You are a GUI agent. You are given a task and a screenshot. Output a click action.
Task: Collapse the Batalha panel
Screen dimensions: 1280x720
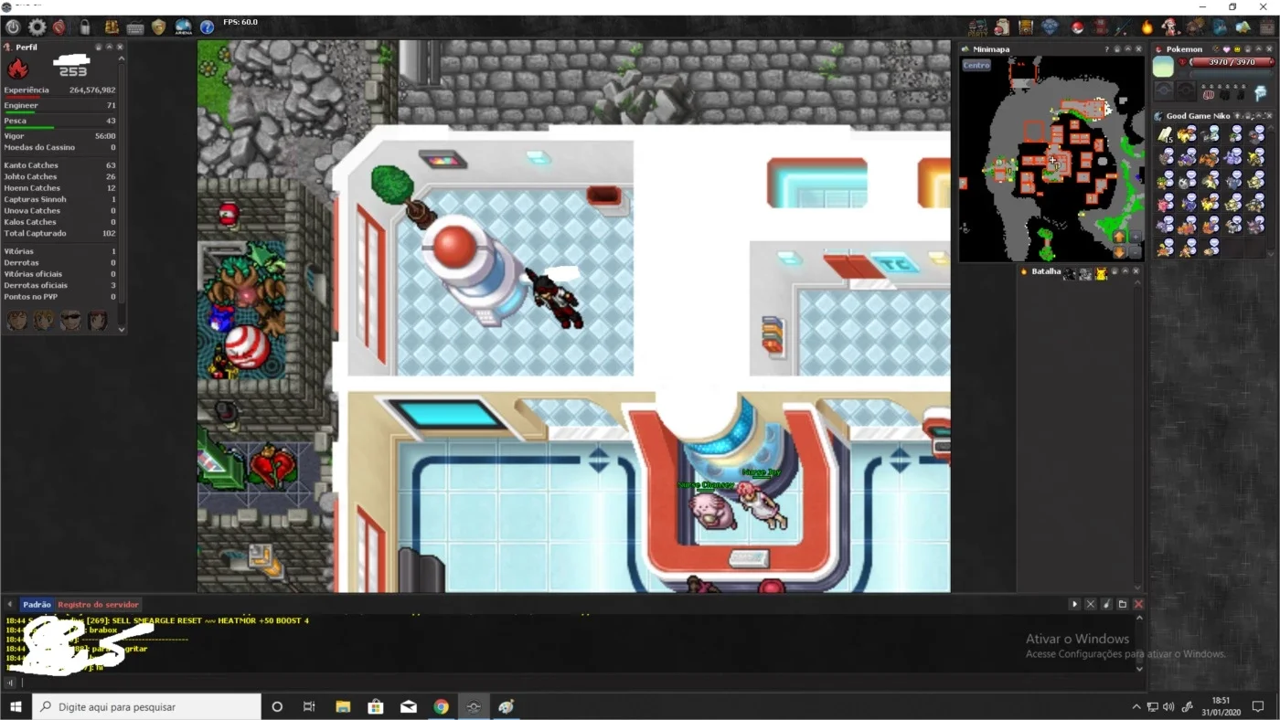[1125, 271]
